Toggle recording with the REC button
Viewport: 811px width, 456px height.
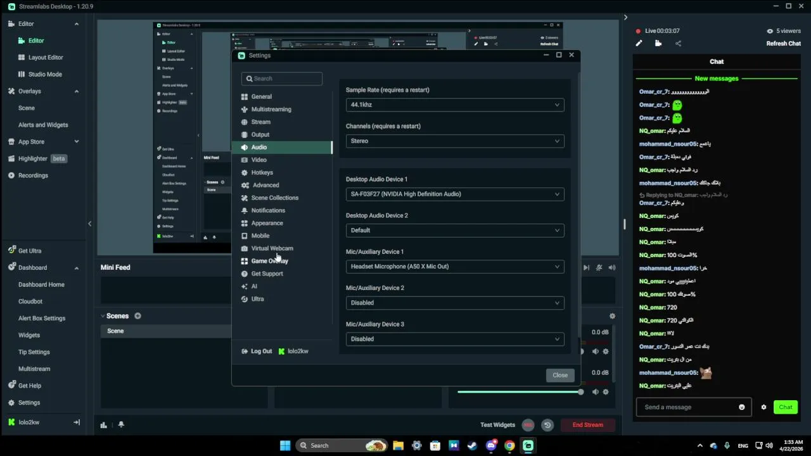528,425
